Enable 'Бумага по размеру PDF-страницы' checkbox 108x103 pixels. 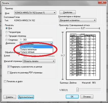pyautogui.click(x=8, y=73)
